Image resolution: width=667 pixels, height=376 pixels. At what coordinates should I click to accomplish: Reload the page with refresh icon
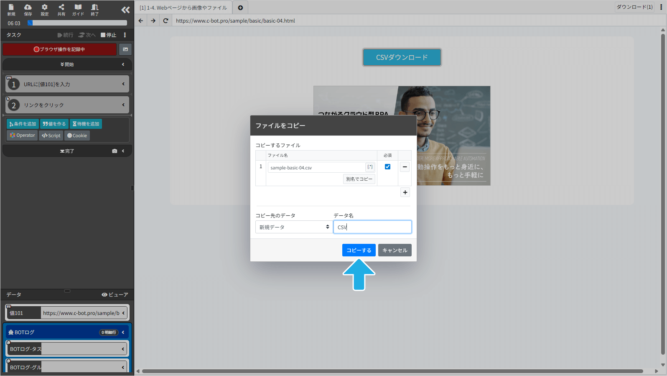pos(166,20)
